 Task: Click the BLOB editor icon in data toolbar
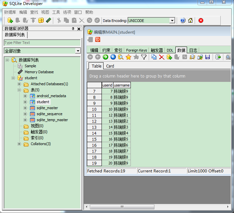click(x=192, y=57)
